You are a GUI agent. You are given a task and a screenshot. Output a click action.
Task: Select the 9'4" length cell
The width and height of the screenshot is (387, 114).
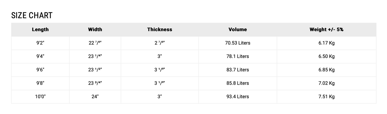(x=40, y=56)
